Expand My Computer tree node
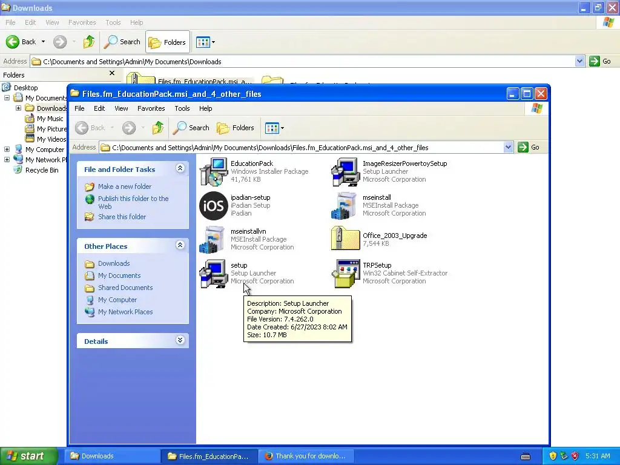The width and height of the screenshot is (620, 465). (x=7, y=149)
